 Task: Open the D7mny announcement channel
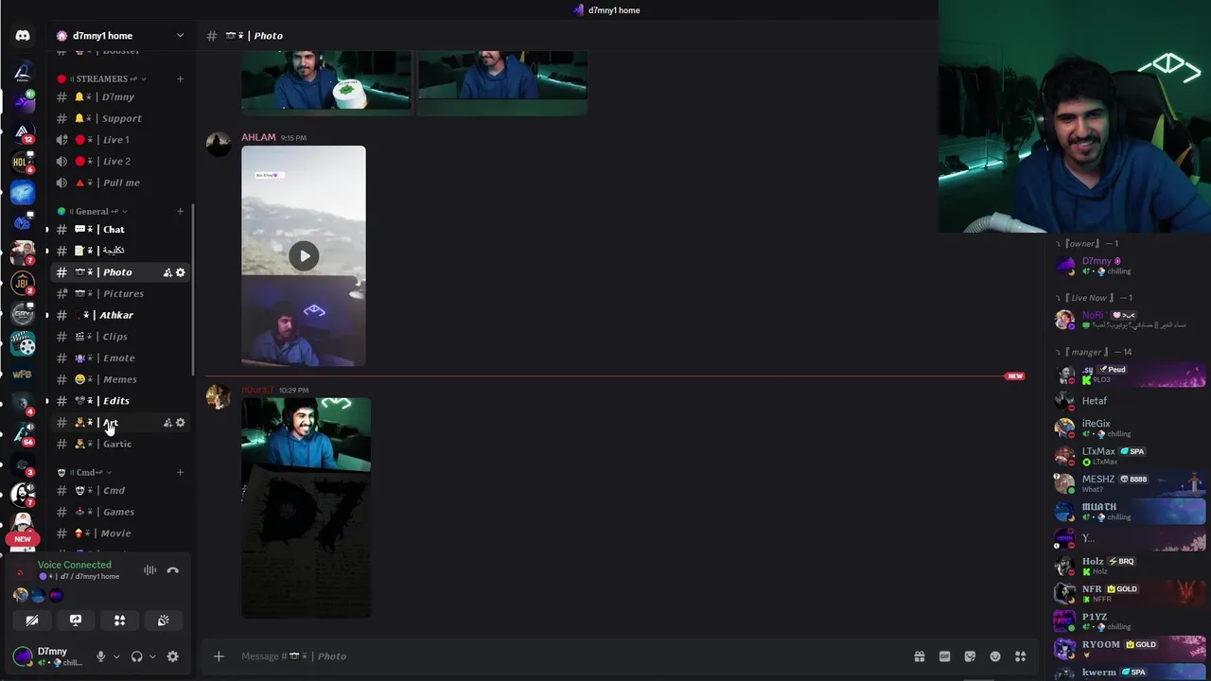(121, 96)
